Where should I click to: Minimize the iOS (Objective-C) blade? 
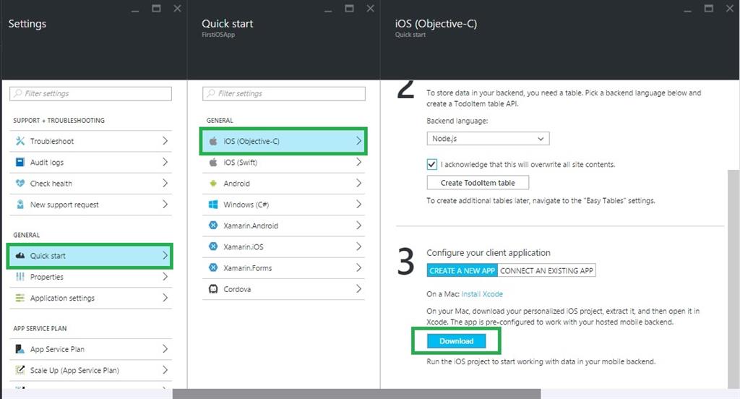688,10
